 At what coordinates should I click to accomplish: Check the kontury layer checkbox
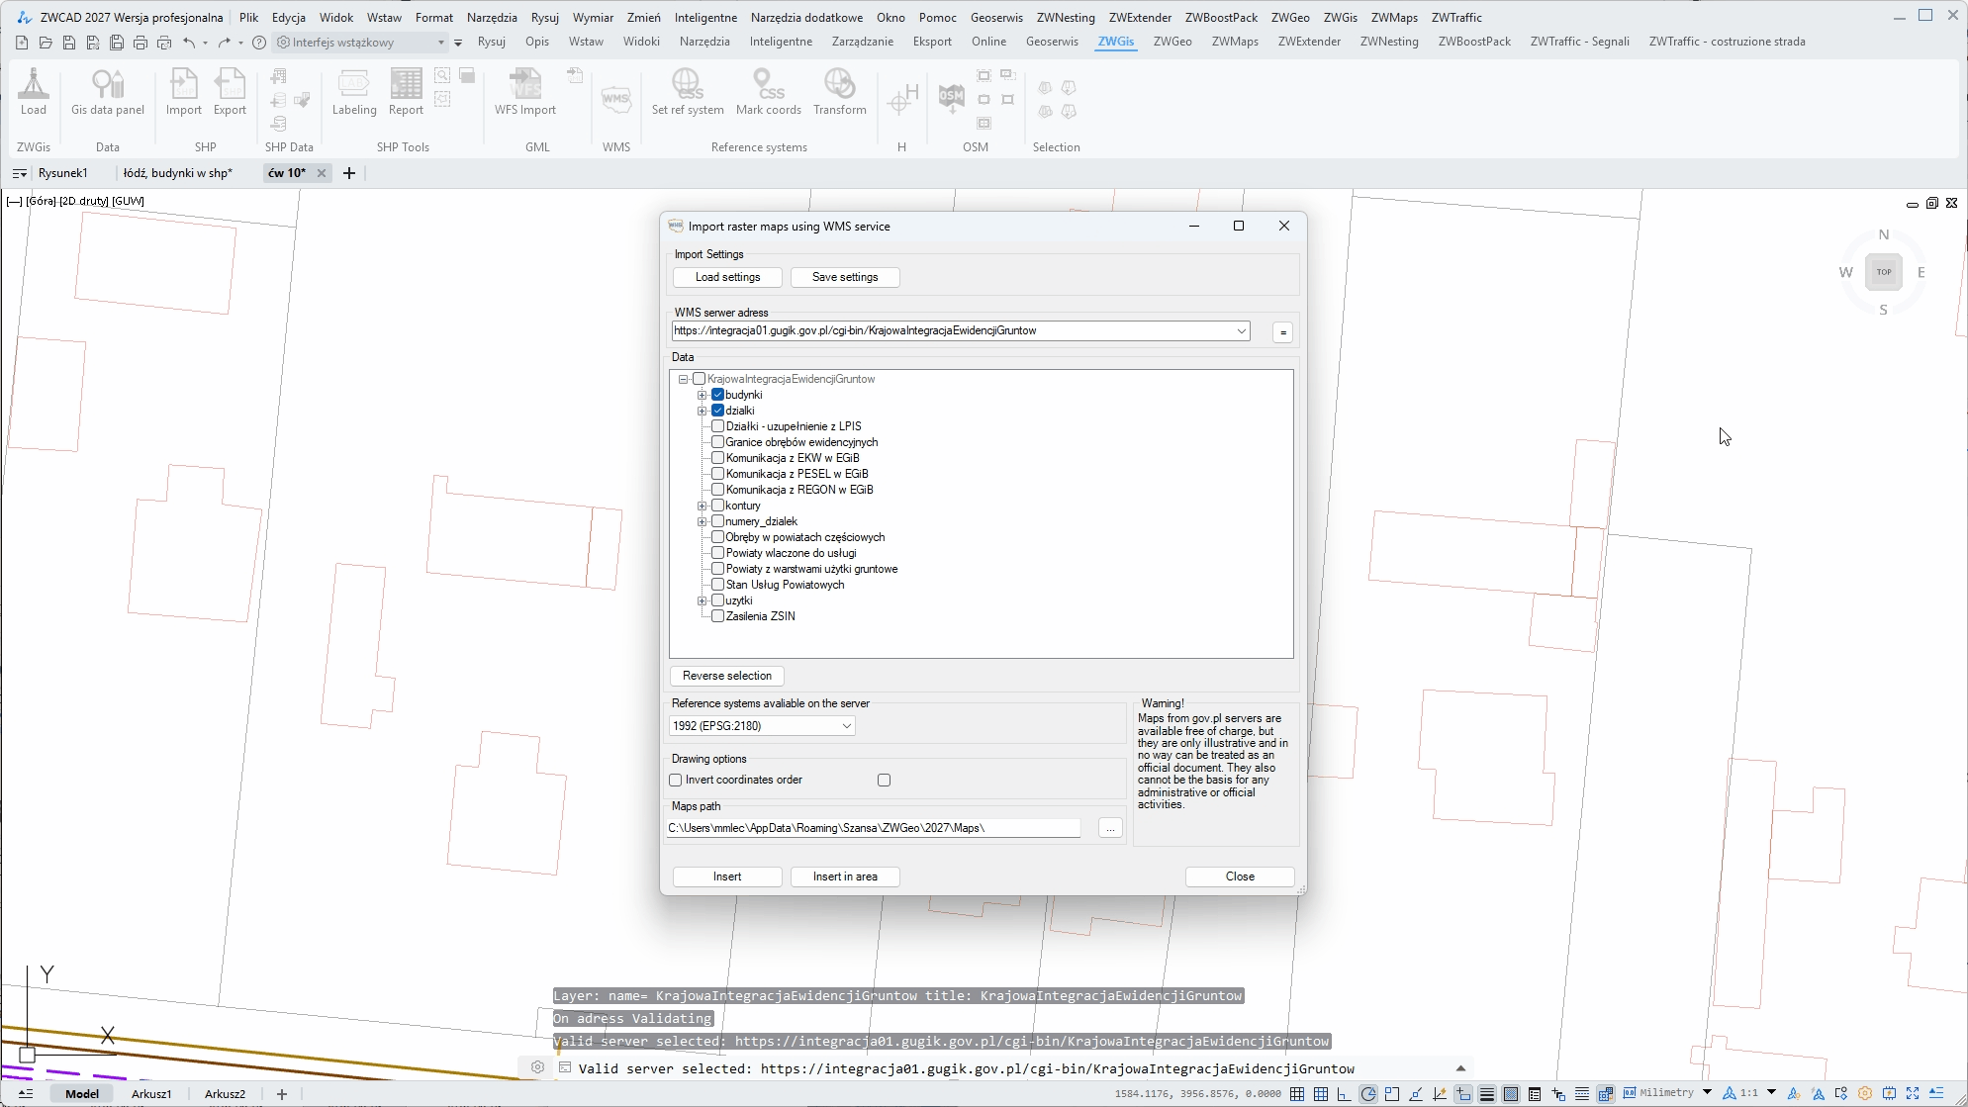pos(718,506)
